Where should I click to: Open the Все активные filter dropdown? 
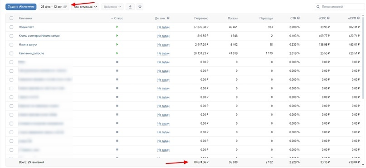pyautogui.click(x=85, y=7)
